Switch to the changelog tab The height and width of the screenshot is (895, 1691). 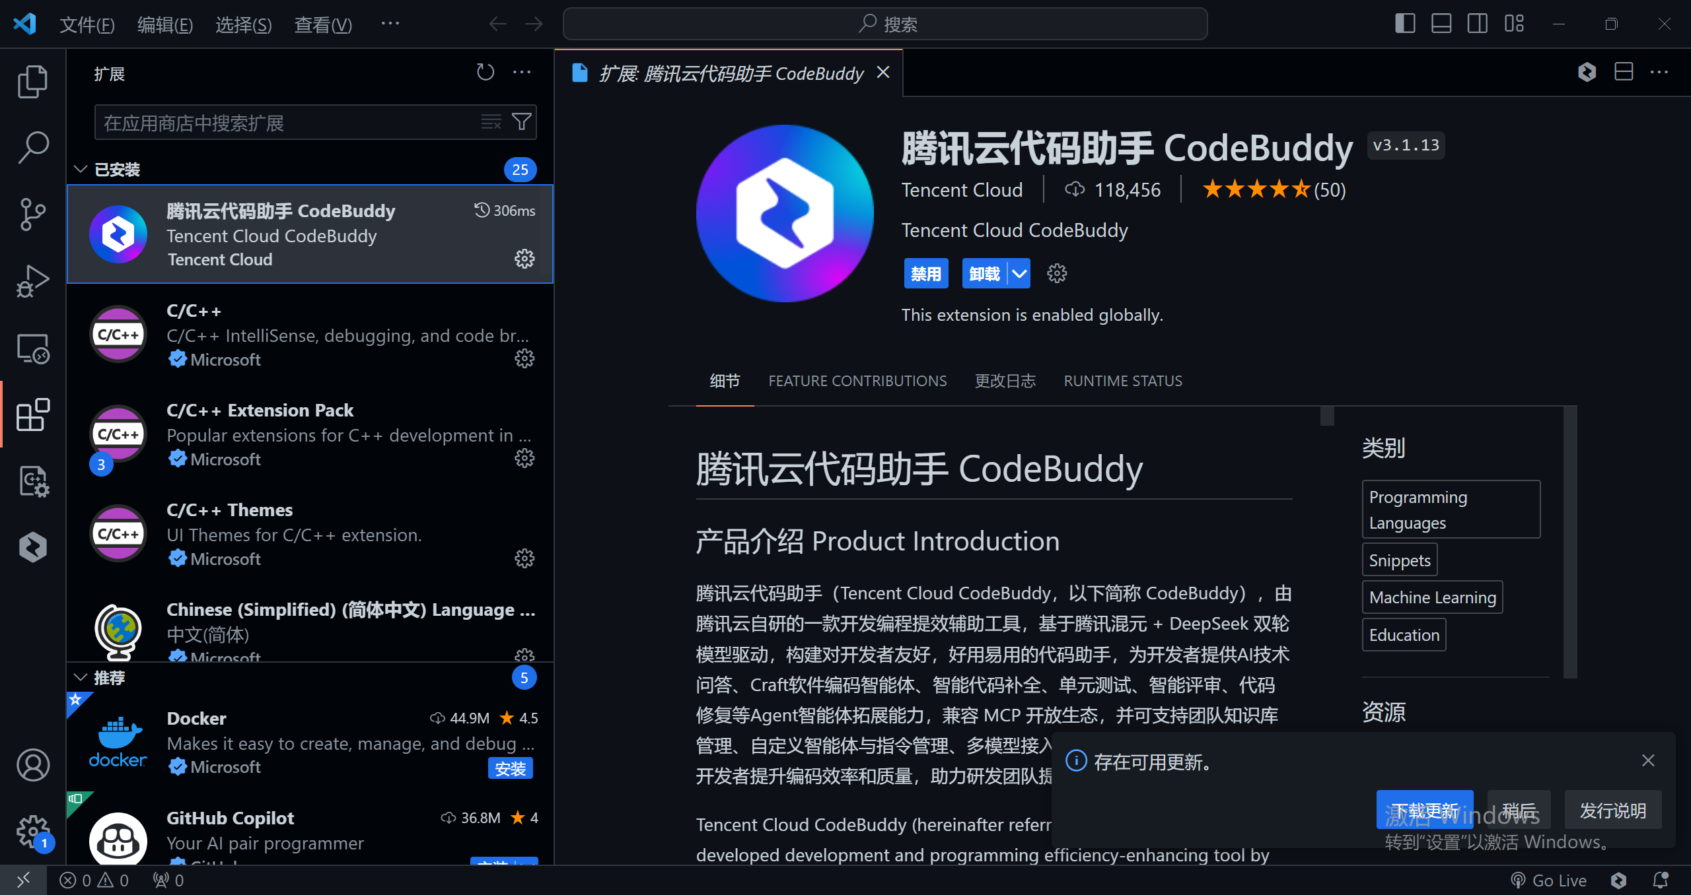coord(1005,381)
